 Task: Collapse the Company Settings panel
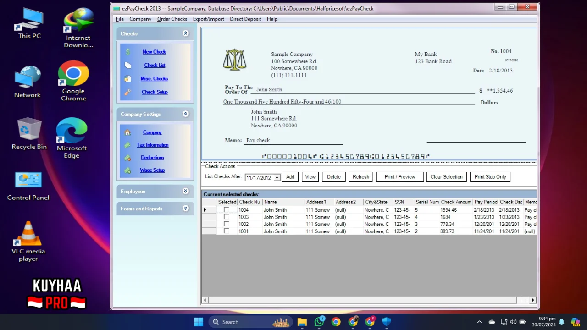(x=186, y=114)
